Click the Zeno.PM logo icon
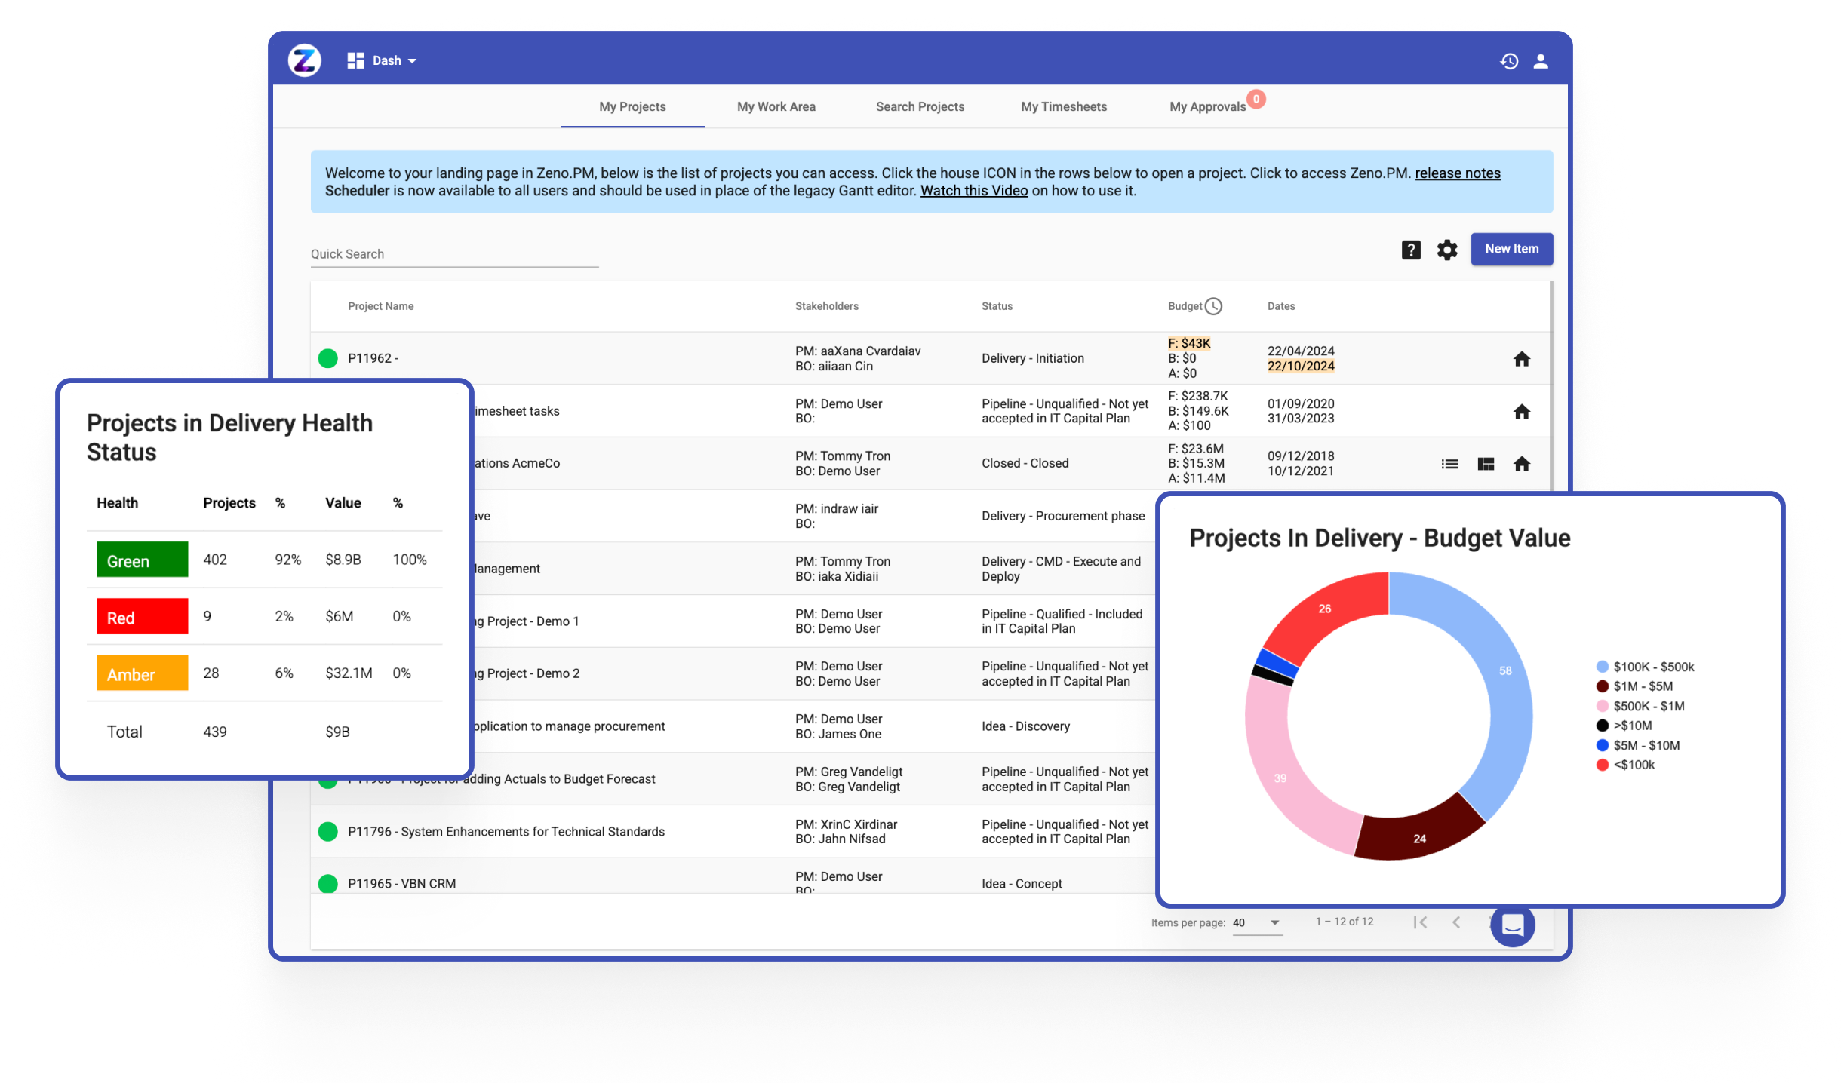Viewport: 1841px width, 1083px height. pos(305,60)
